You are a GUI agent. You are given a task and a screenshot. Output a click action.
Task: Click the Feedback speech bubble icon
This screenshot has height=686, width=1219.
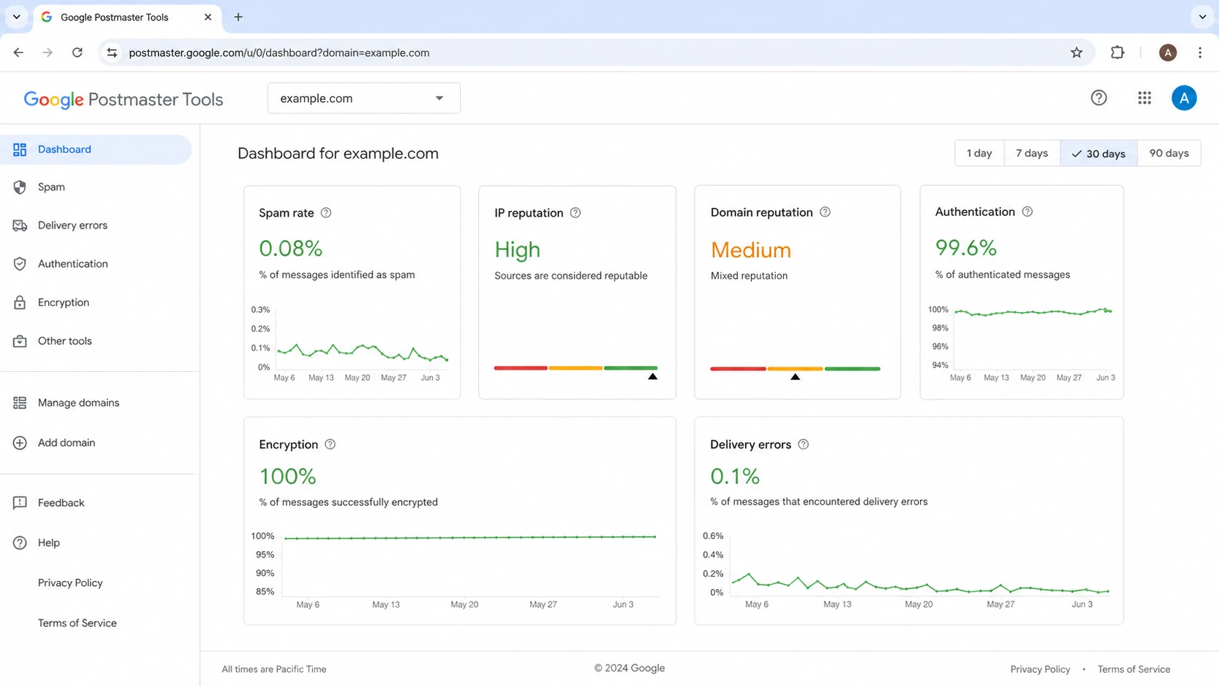tap(20, 503)
